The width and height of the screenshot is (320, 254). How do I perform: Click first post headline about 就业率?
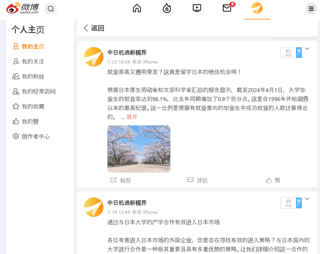(174, 72)
